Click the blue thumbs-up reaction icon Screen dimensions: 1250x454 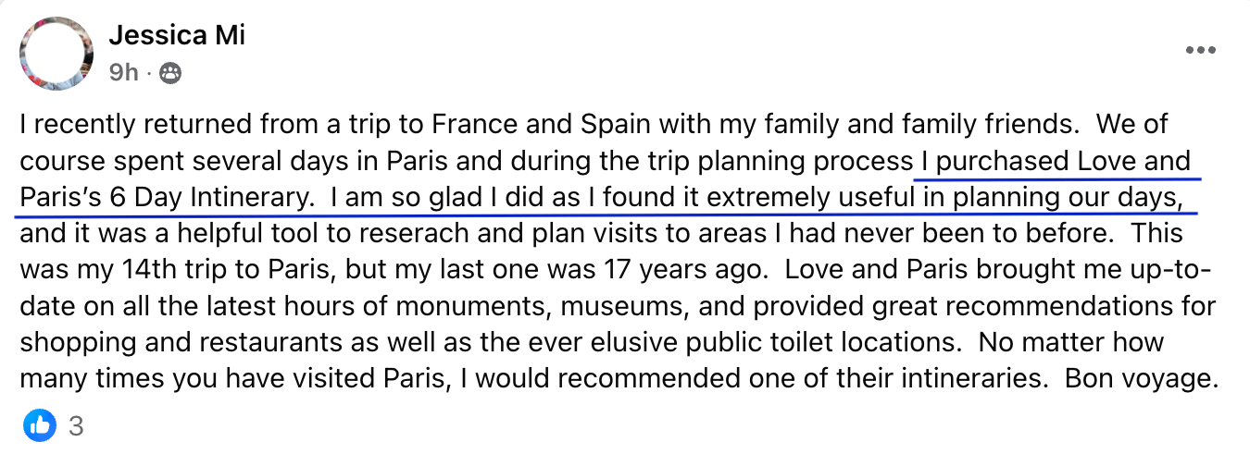click(x=40, y=425)
